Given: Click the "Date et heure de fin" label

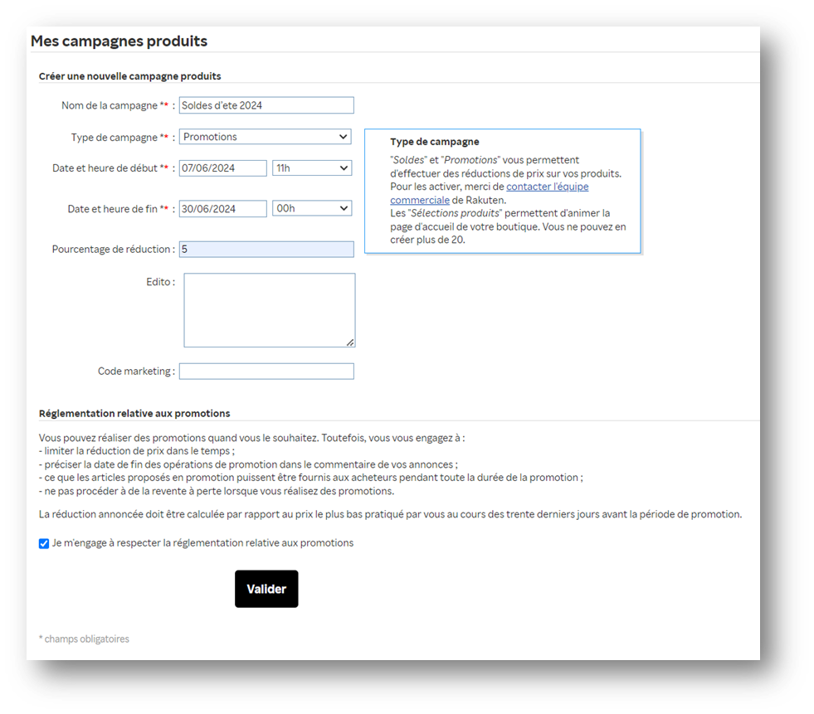Looking at the screenshot, I should click(113, 209).
